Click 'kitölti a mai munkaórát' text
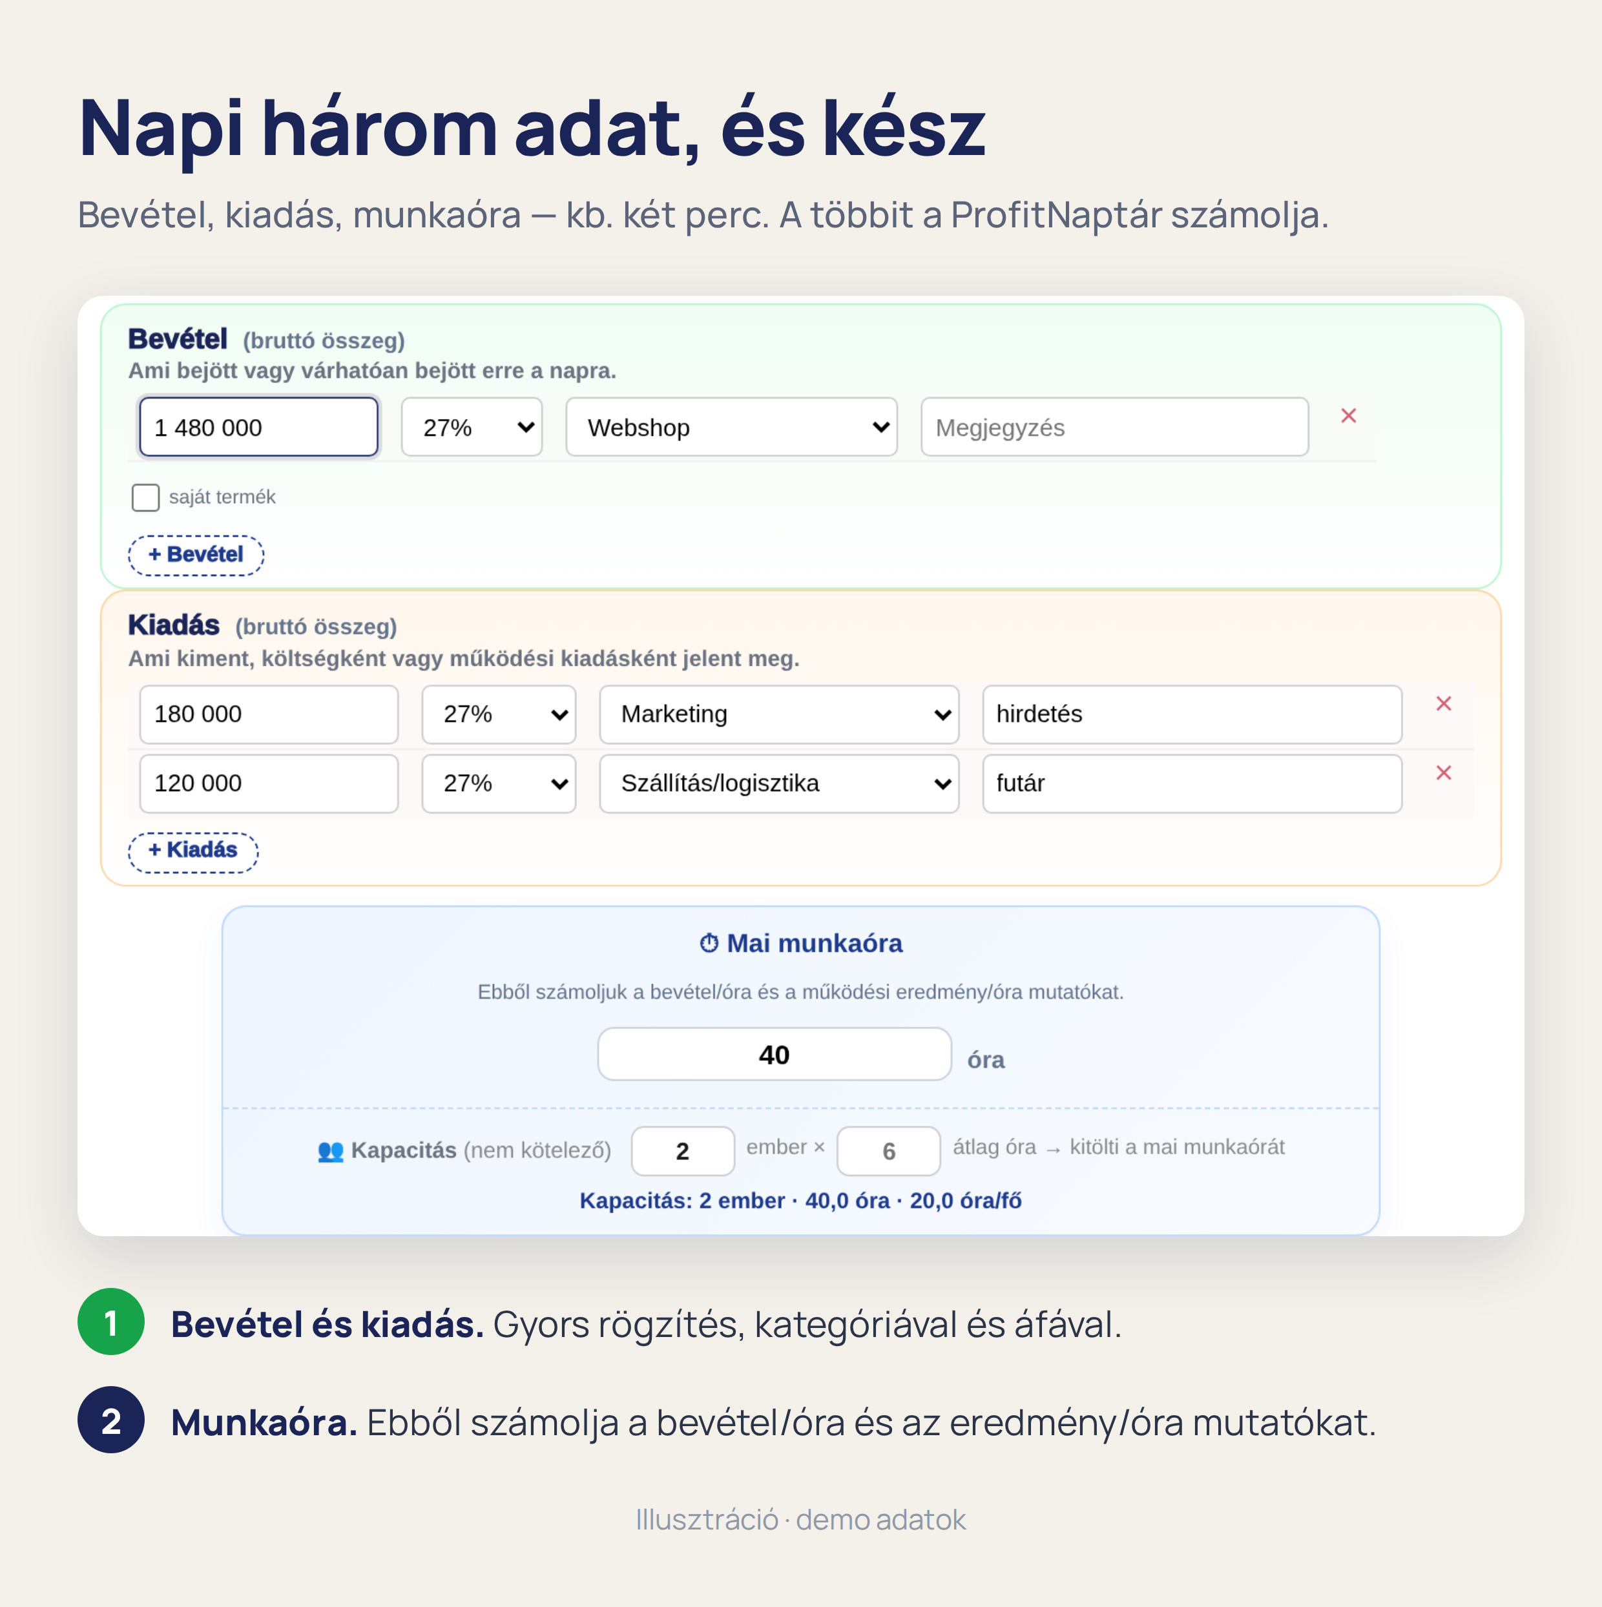The height and width of the screenshot is (1607, 1602). [x=1177, y=1148]
